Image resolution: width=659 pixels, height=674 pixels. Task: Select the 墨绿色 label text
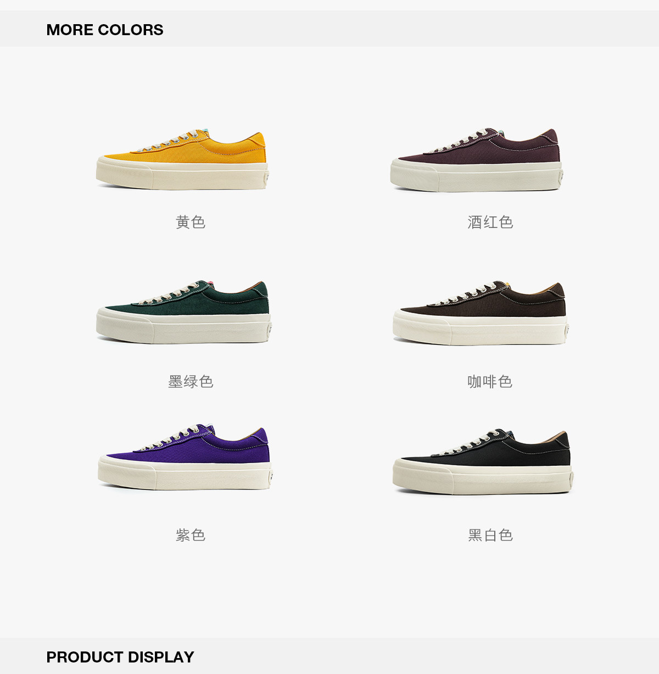pos(191,381)
